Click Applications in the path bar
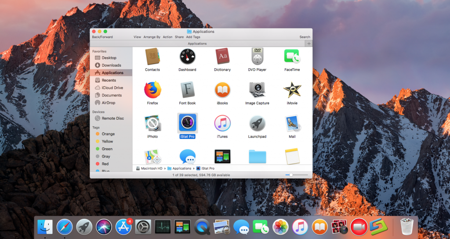 [x=179, y=168]
